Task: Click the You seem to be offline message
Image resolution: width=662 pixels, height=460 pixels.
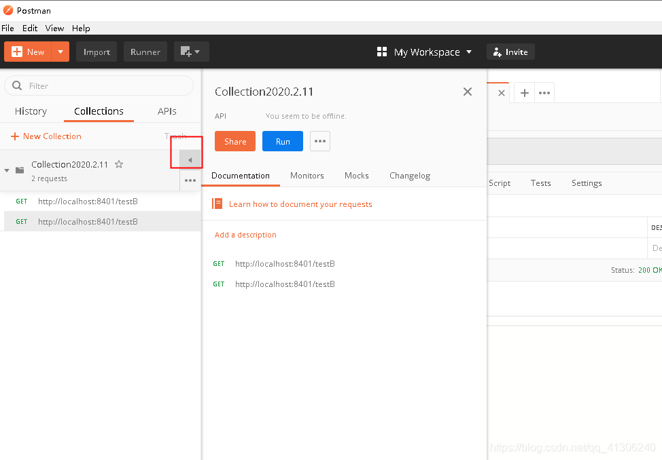Action: (306, 116)
